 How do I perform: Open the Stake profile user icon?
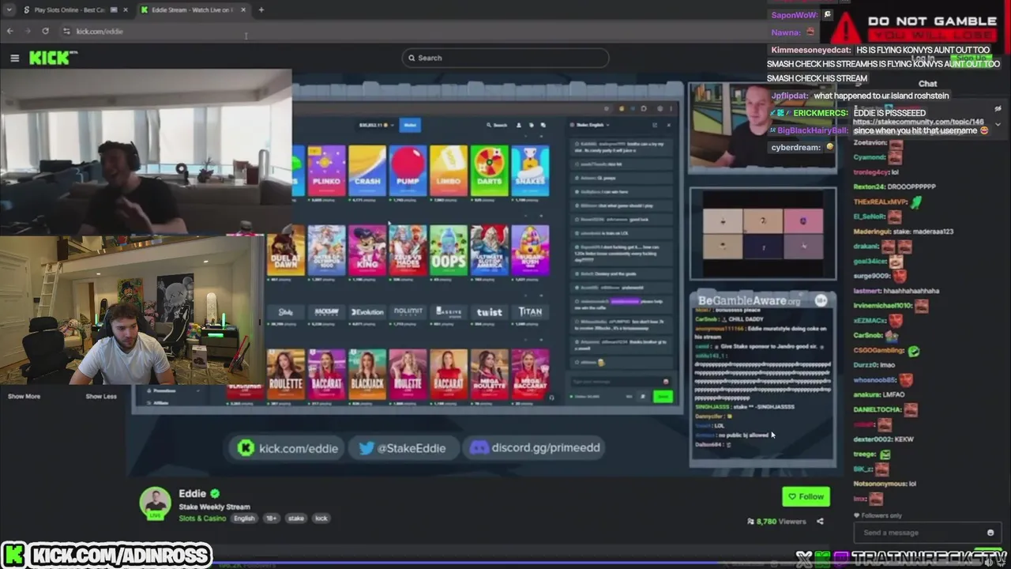coord(519,125)
